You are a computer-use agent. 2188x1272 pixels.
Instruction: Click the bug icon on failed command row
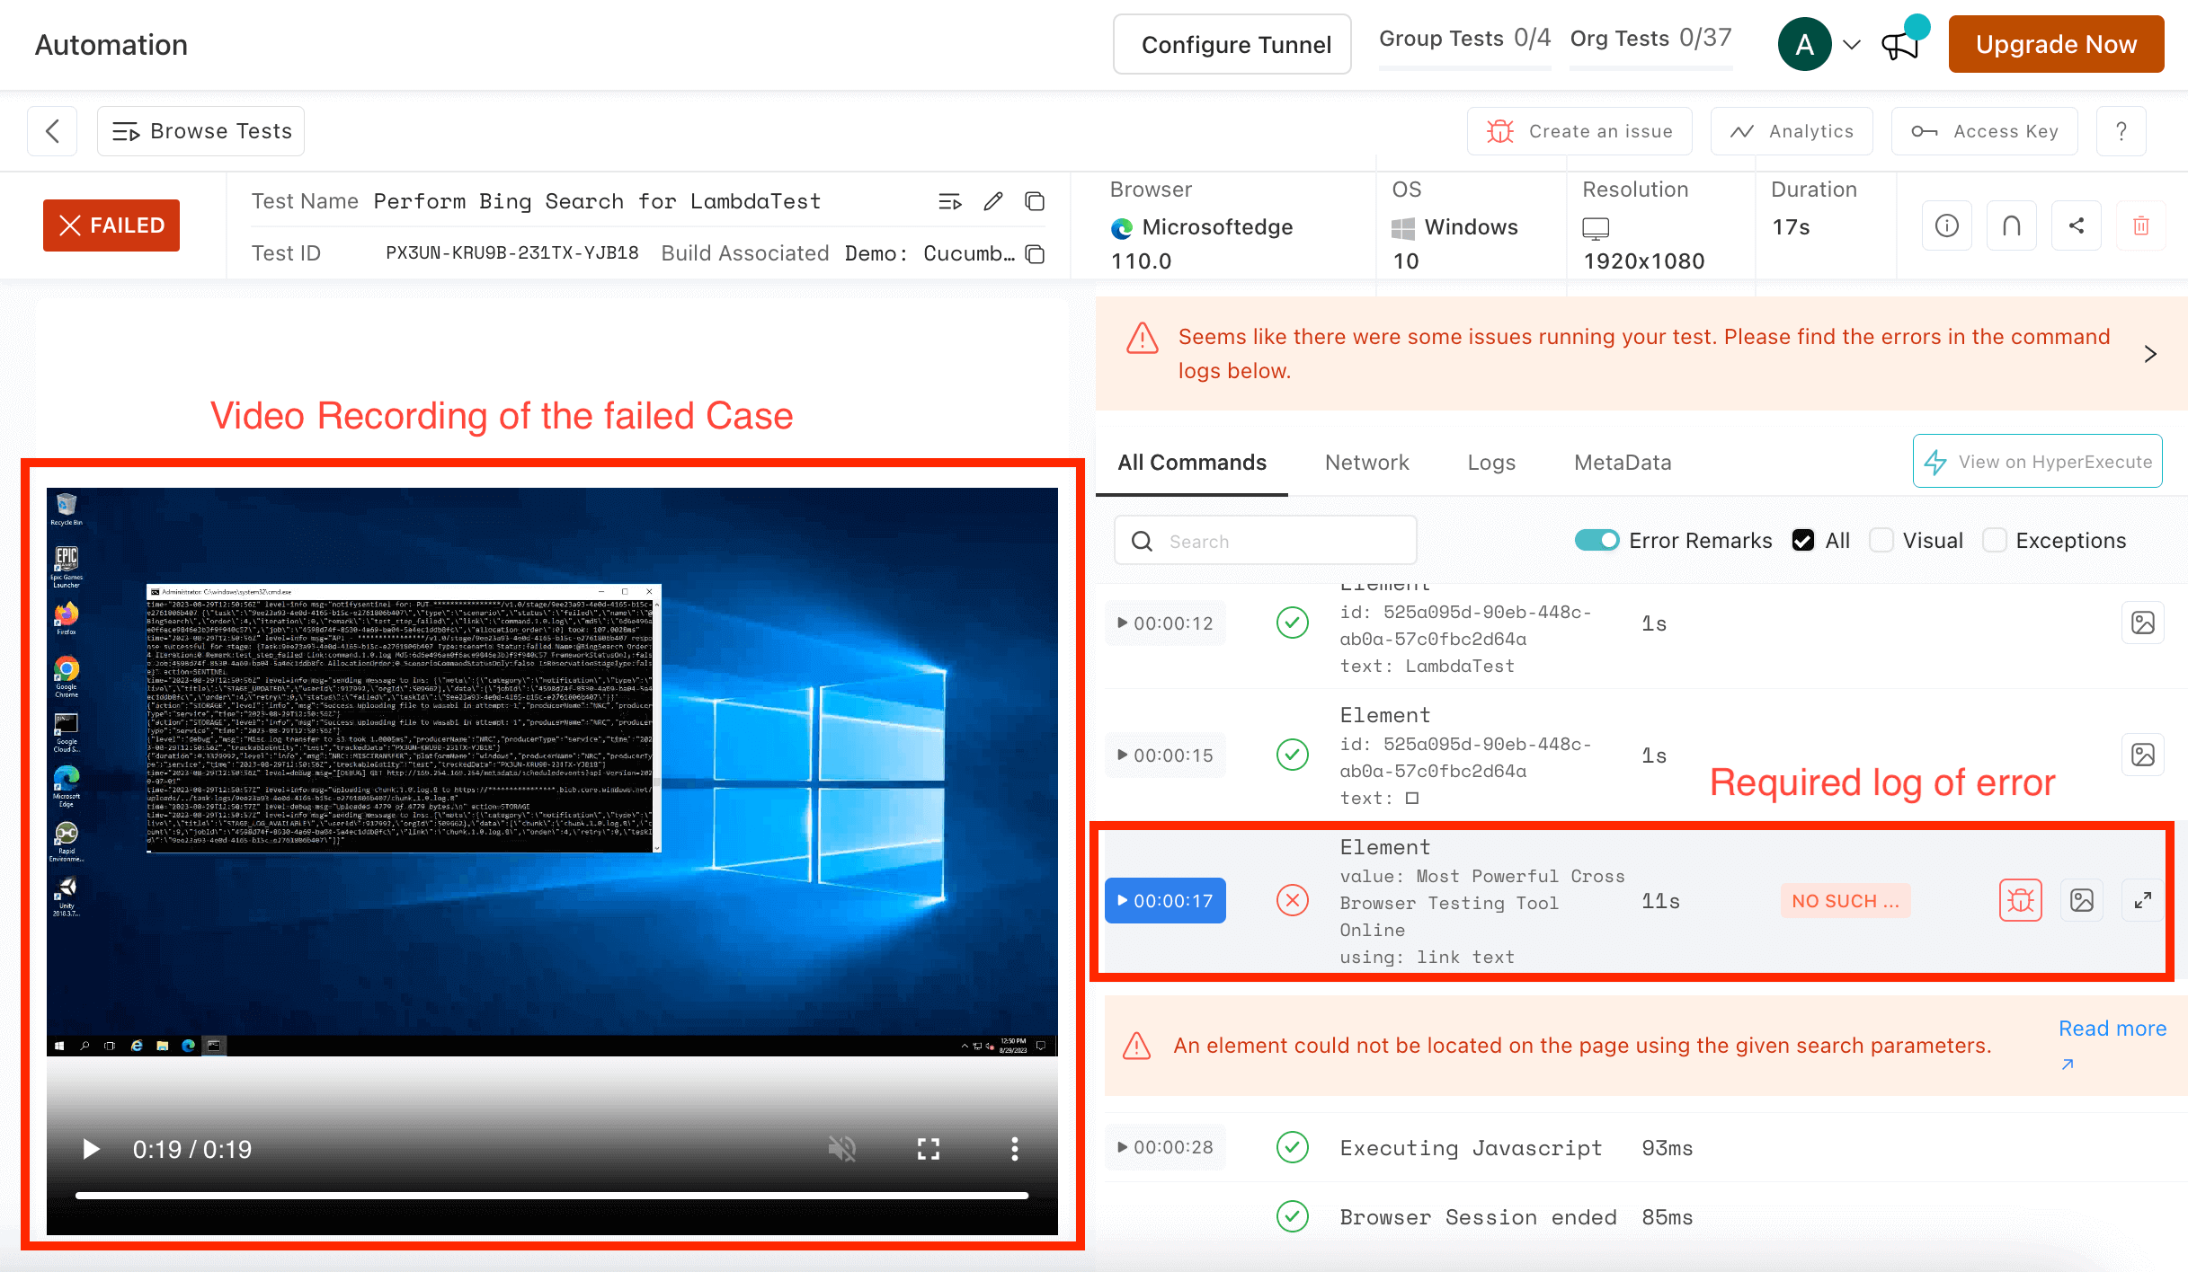coord(2020,900)
